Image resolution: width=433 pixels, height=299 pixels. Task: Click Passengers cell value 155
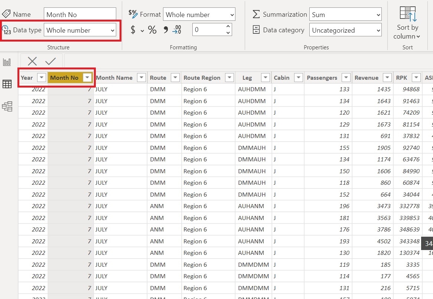[344, 148]
